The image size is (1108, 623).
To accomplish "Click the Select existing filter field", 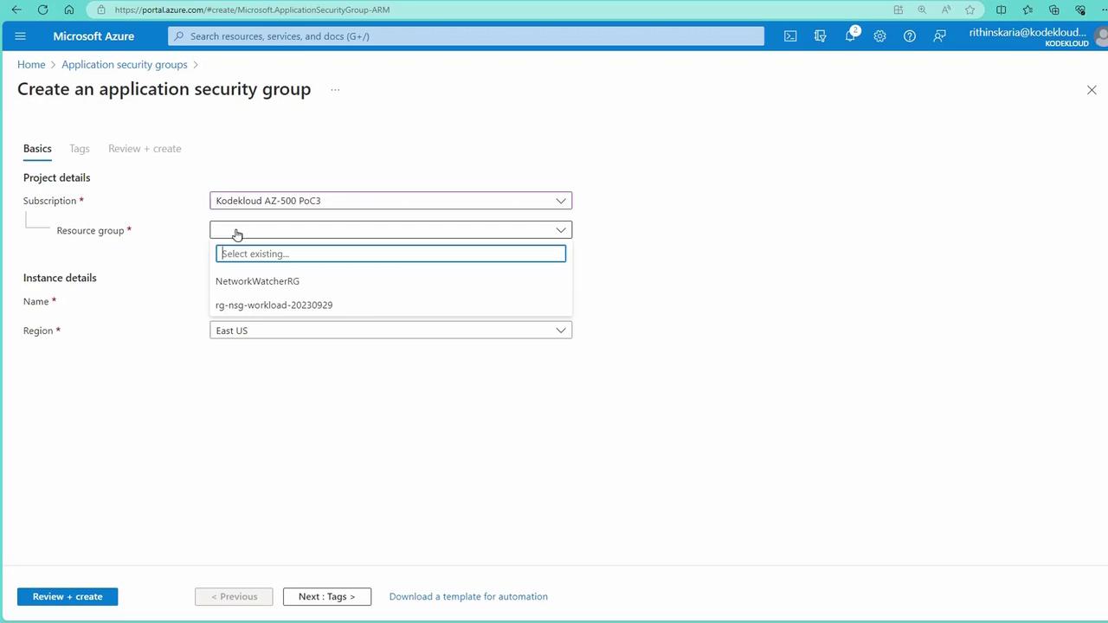I will pyautogui.click(x=390, y=254).
